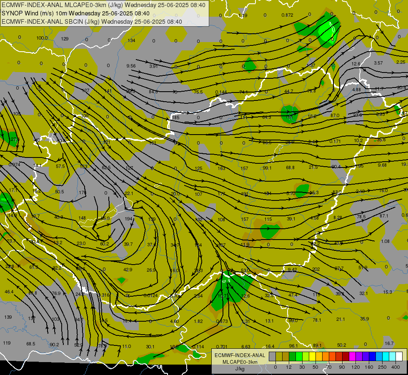
Task: Choose the purple swatch right of the 120 tick
Action: [x=359, y=356]
